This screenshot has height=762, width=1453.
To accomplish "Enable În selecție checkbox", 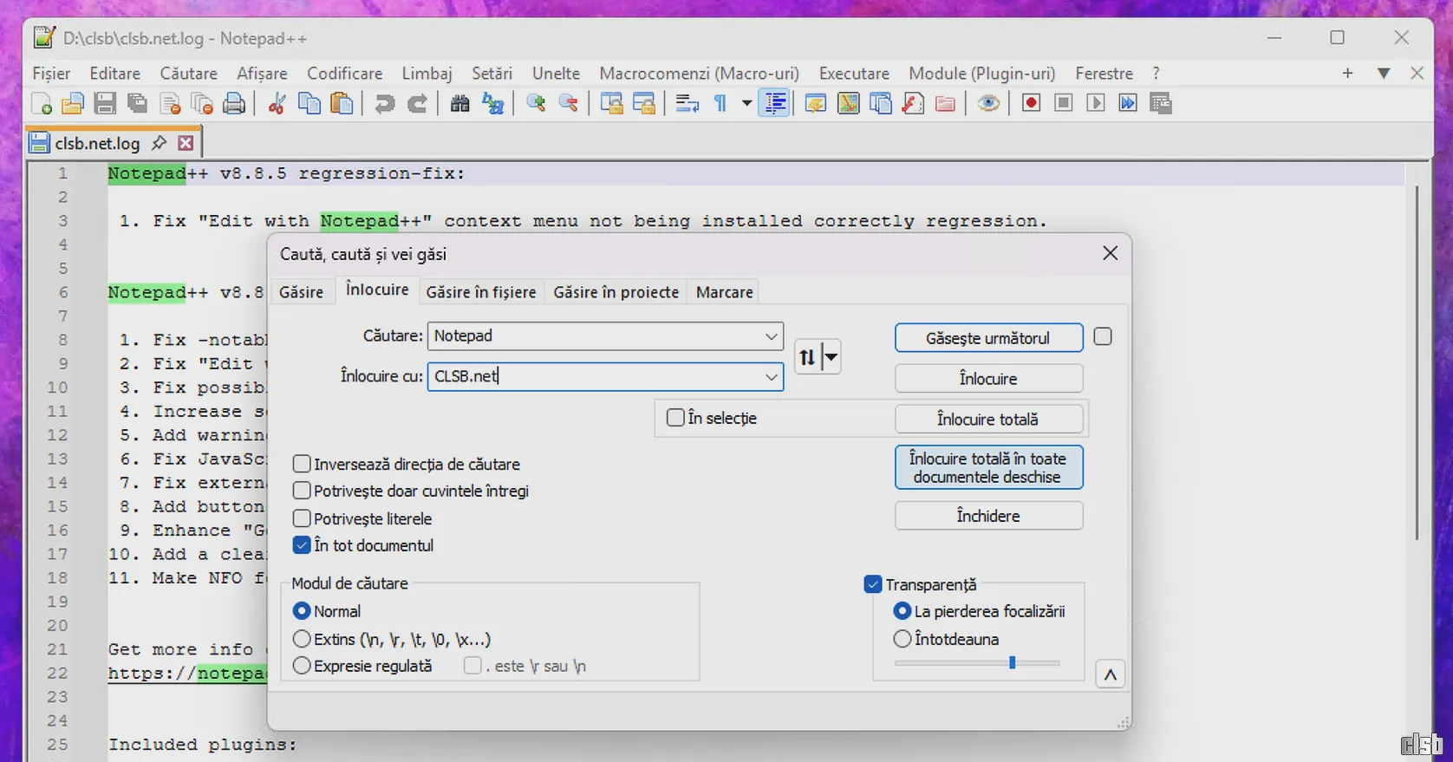I will tap(675, 418).
